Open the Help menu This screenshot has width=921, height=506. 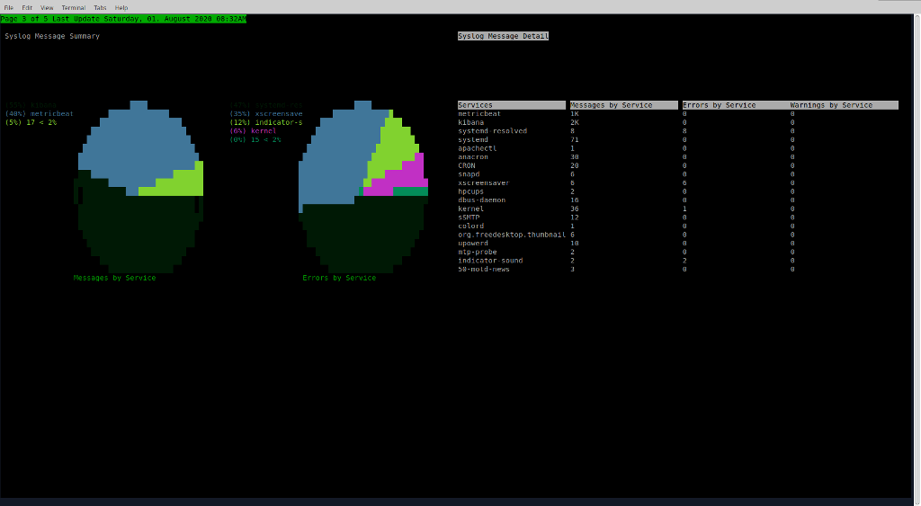click(121, 7)
